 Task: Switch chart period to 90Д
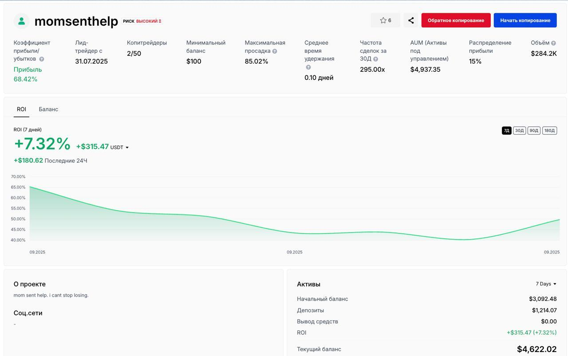pos(534,130)
